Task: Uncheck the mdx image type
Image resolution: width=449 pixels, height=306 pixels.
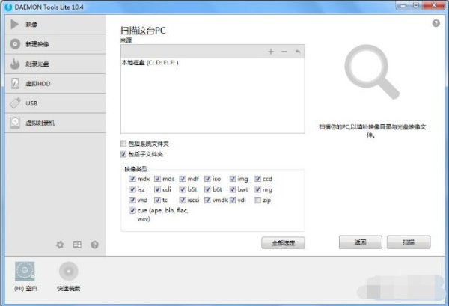Action: [x=132, y=179]
